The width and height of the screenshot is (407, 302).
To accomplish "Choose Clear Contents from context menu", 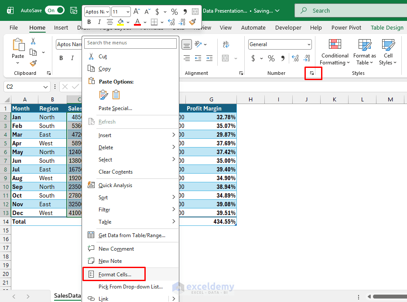I will 130,172.
